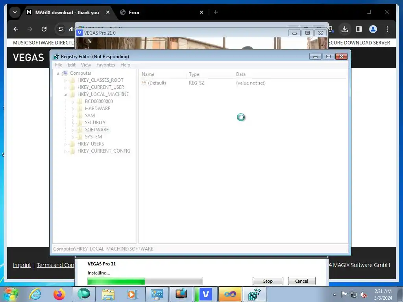The width and height of the screenshot is (403, 302).
Task: Open the Registry Editor Edit menu
Action: point(72,65)
